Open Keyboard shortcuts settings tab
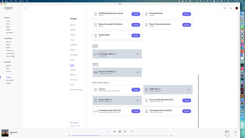Viewport: 245px width, 138px height. coord(76,90)
